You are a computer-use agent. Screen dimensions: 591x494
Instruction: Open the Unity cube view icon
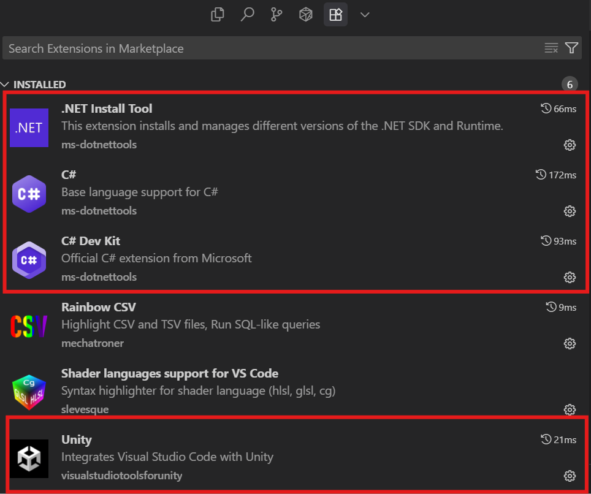306,15
